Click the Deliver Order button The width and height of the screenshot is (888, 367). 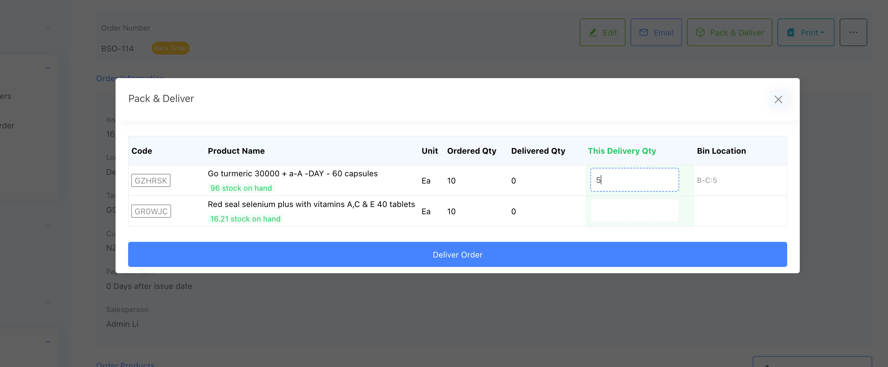457,254
